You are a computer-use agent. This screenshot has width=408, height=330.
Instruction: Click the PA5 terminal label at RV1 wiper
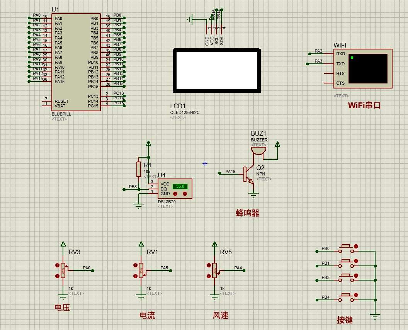pyautogui.click(x=164, y=267)
